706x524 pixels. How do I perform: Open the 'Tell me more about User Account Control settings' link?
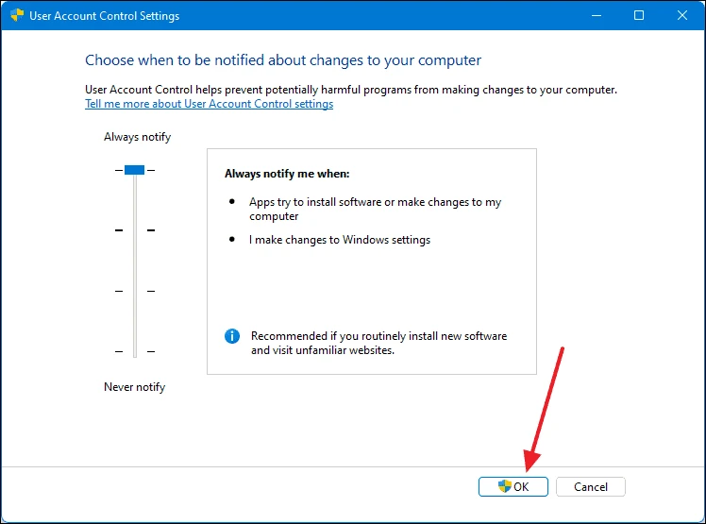pyautogui.click(x=209, y=104)
